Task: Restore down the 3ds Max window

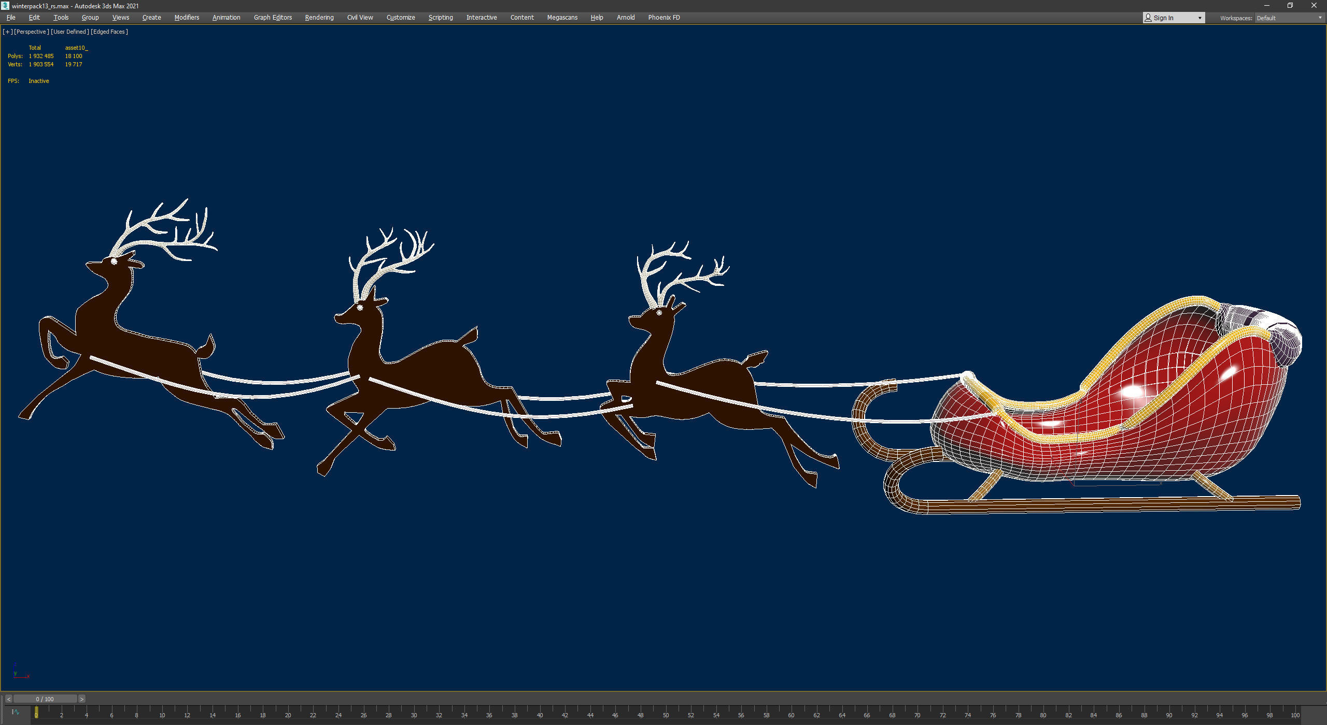Action: click(x=1290, y=6)
